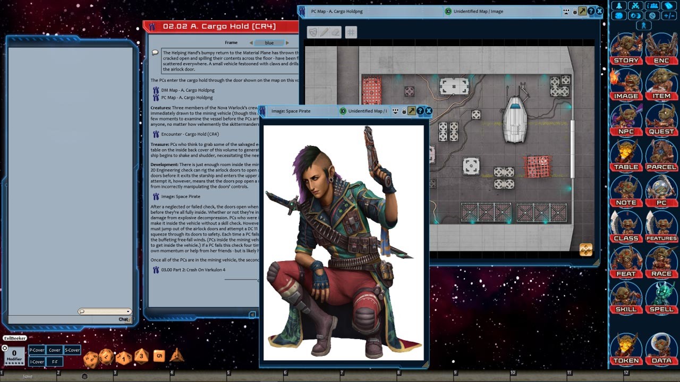Open the Options gear icon

click(652, 16)
